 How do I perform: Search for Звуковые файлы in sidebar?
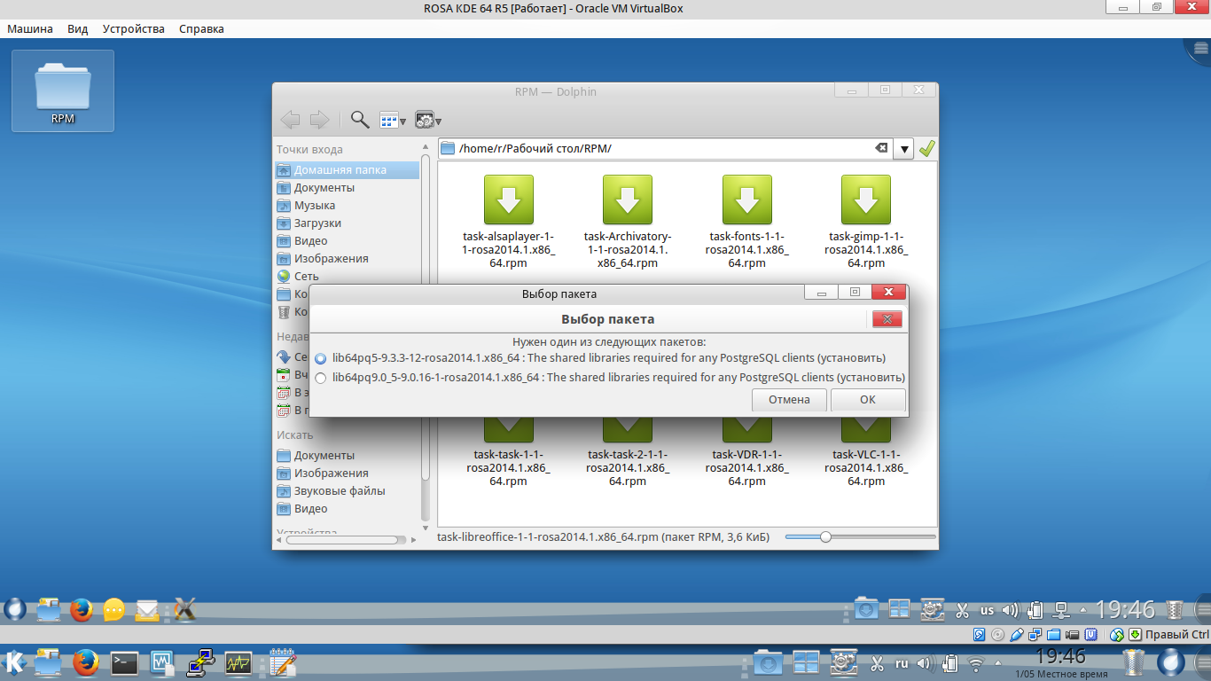click(340, 490)
